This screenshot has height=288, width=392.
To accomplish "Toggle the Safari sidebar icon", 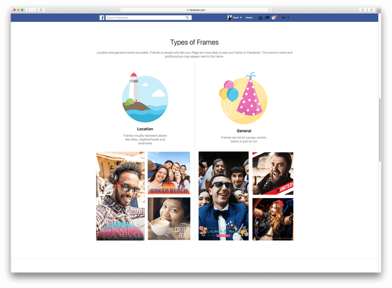I will [x=42, y=10].
